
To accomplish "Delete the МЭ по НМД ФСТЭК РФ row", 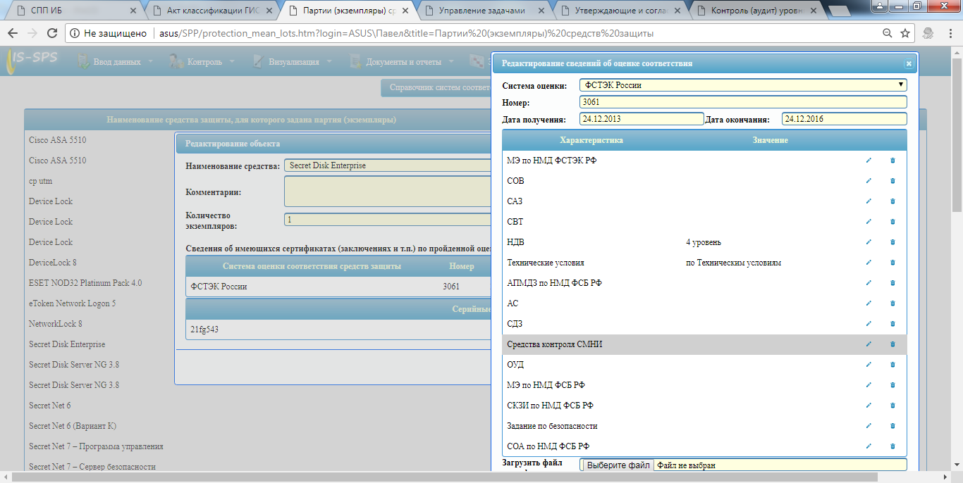I will click(893, 161).
